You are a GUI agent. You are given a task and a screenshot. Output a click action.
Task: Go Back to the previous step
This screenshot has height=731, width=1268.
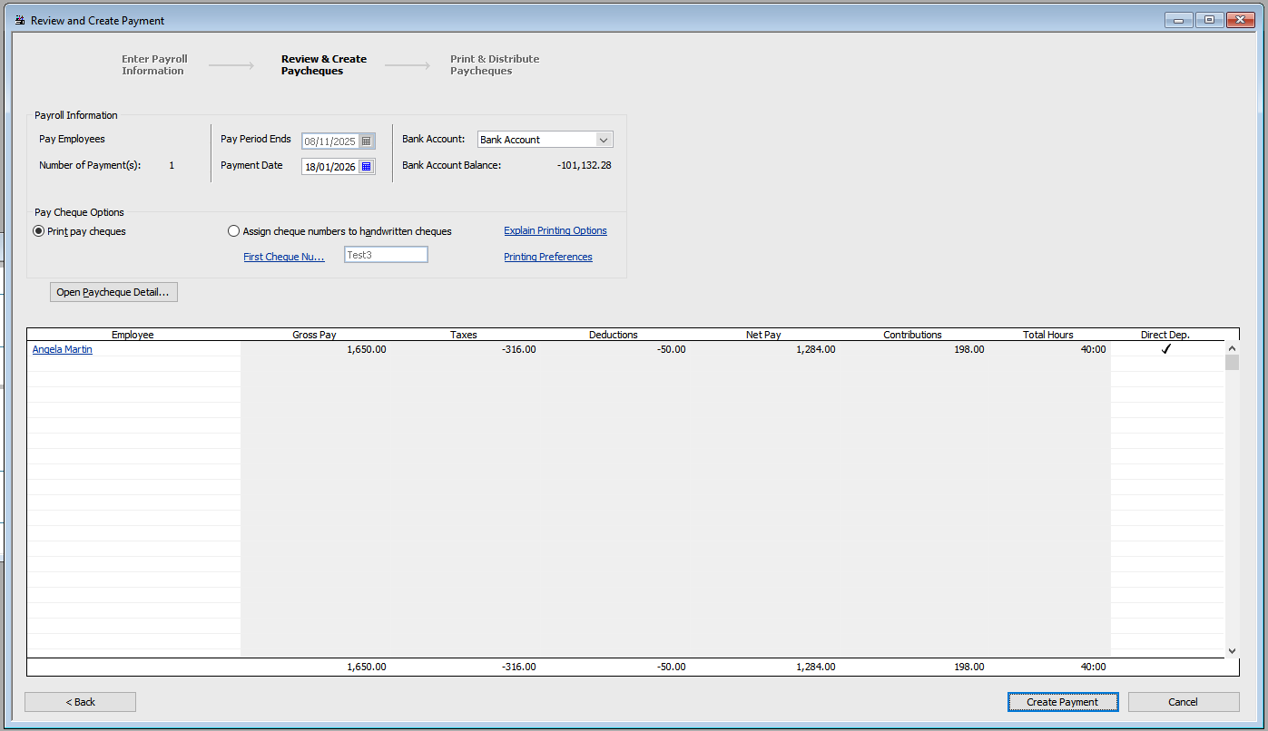(x=80, y=702)
